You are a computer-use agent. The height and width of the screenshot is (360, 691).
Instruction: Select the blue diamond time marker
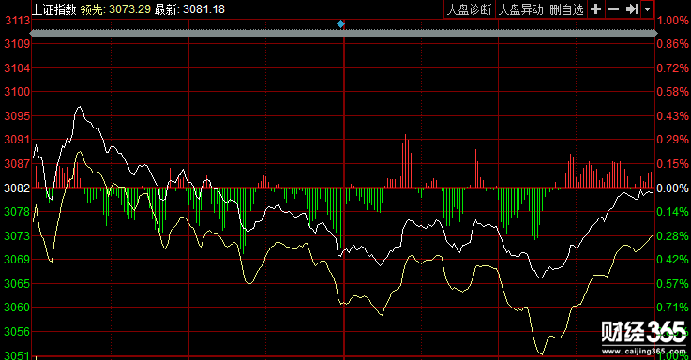(340, 23)
